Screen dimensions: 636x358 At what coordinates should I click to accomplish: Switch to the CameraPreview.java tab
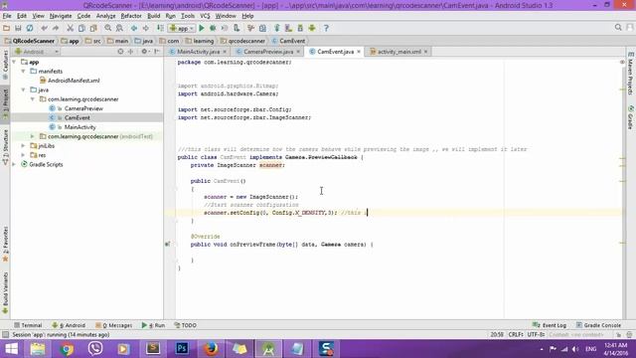click(268, 52)
